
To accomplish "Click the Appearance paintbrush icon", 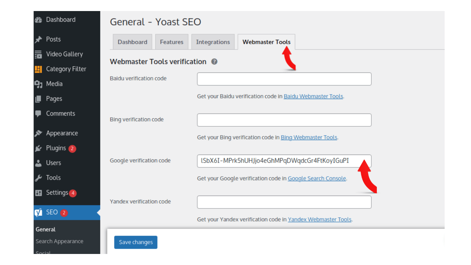I will coord(38,134).
